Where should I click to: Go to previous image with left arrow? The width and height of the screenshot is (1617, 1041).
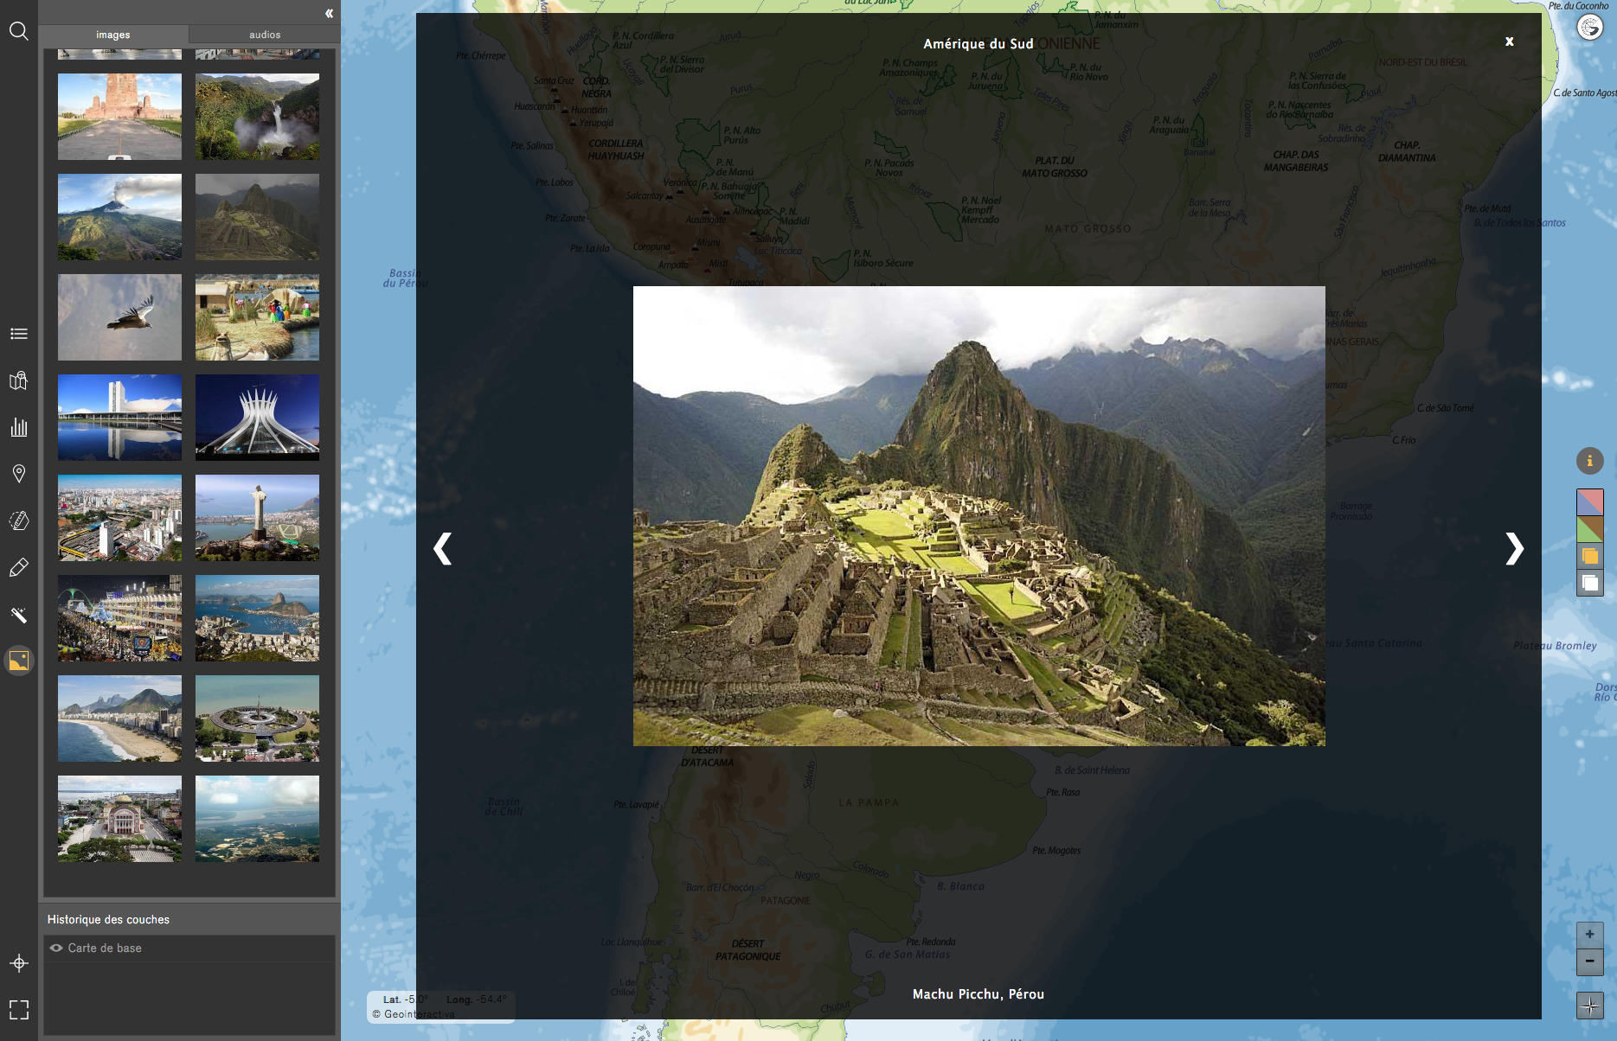tap(442, 548)
